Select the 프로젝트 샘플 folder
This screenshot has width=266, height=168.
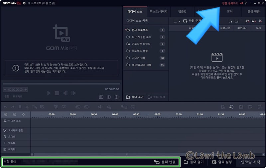point(146,51)
